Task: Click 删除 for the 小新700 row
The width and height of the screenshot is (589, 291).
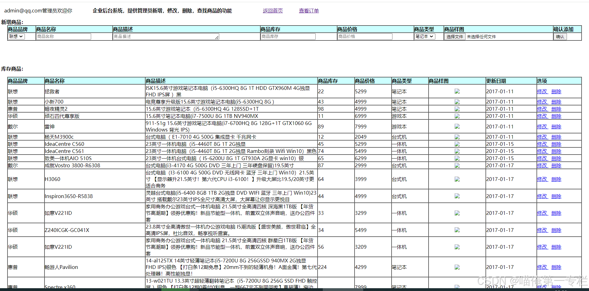Action: (x=556, y=102)
